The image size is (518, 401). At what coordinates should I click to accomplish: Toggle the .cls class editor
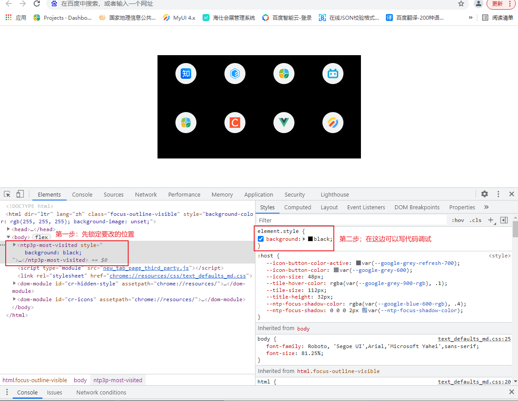(x=475, y=220)
